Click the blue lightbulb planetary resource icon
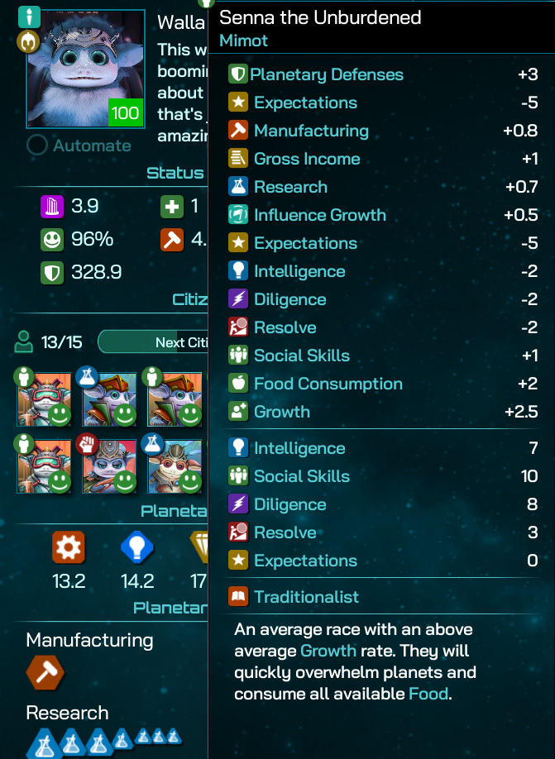The height and width of the screenshot is (759, 555). click(137, 547)
